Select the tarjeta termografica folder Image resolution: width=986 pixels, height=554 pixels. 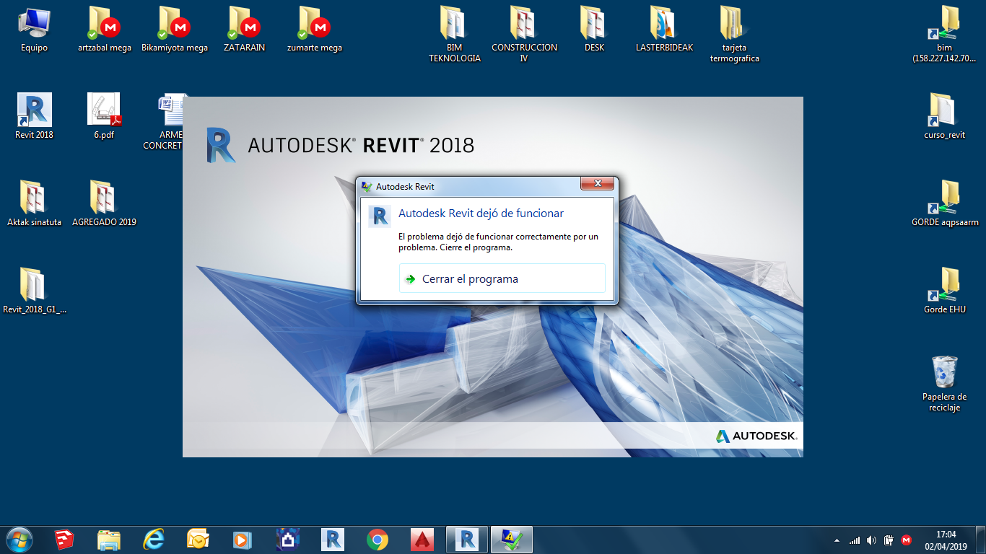click(x=735, y=35)
